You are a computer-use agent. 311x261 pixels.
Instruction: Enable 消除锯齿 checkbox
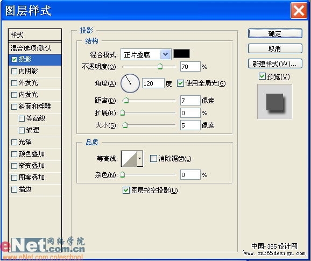tap(153, 159)
